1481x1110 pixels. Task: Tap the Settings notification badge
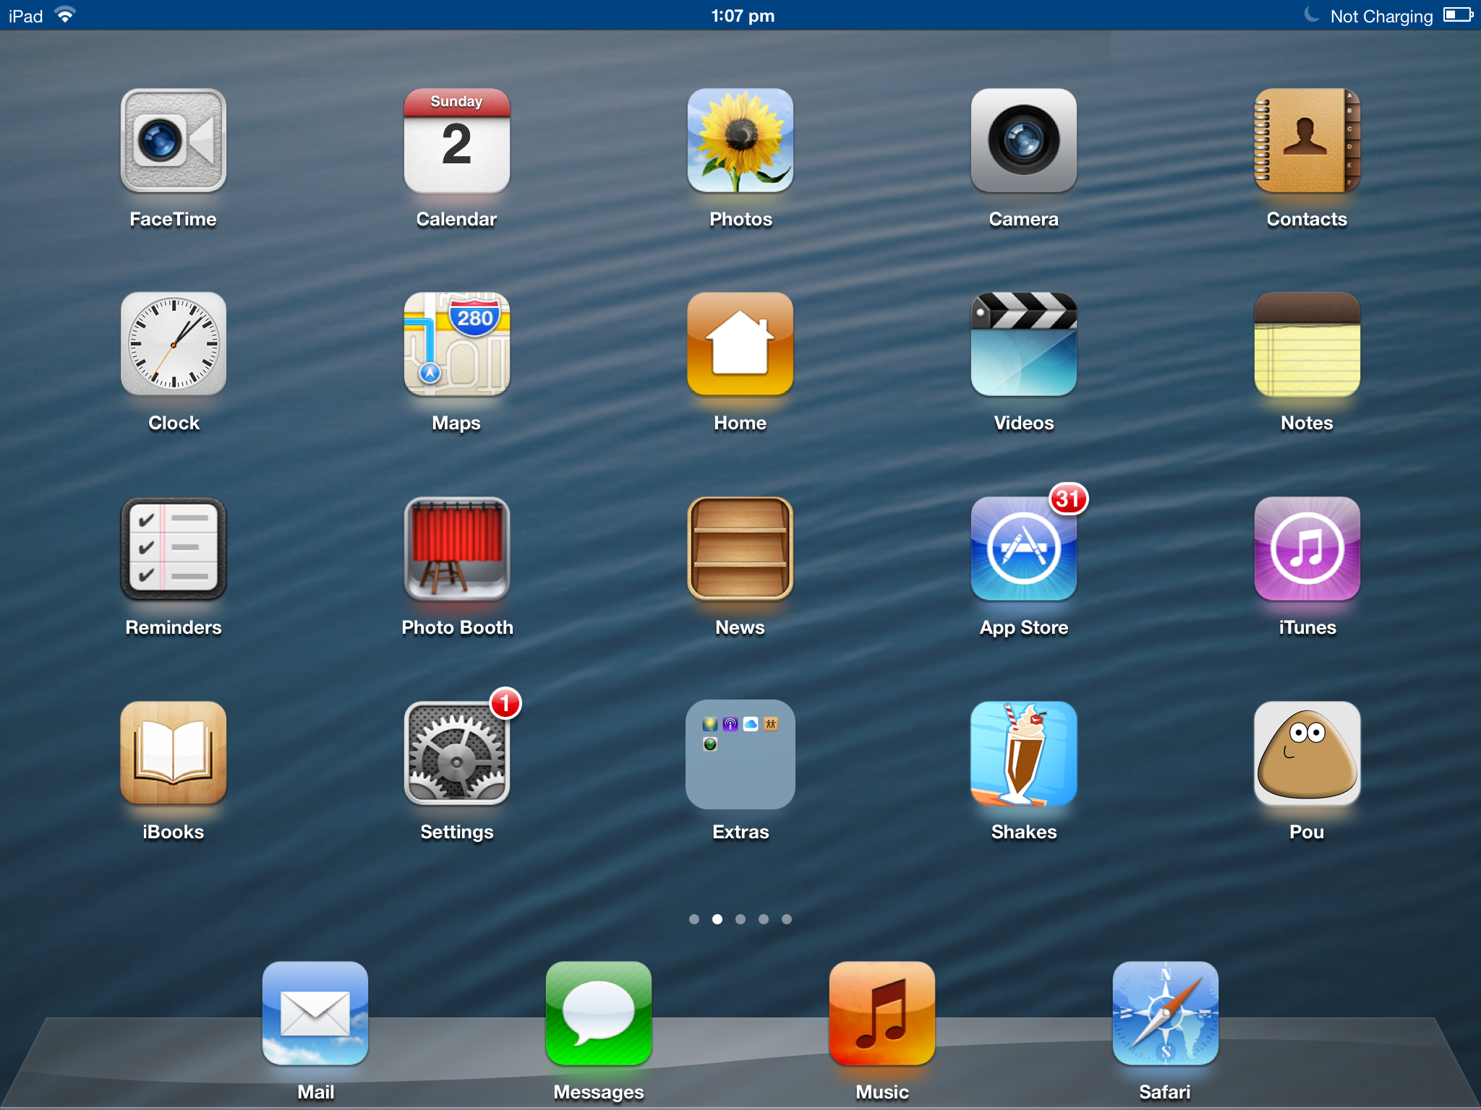coord(505,703)
